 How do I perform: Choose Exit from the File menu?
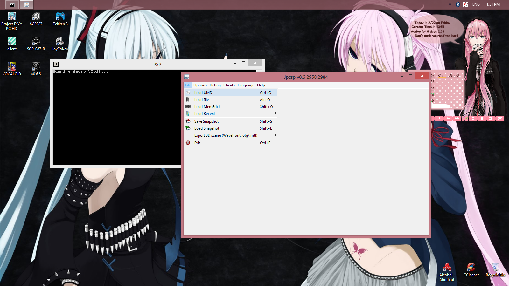tap(231, 143)
